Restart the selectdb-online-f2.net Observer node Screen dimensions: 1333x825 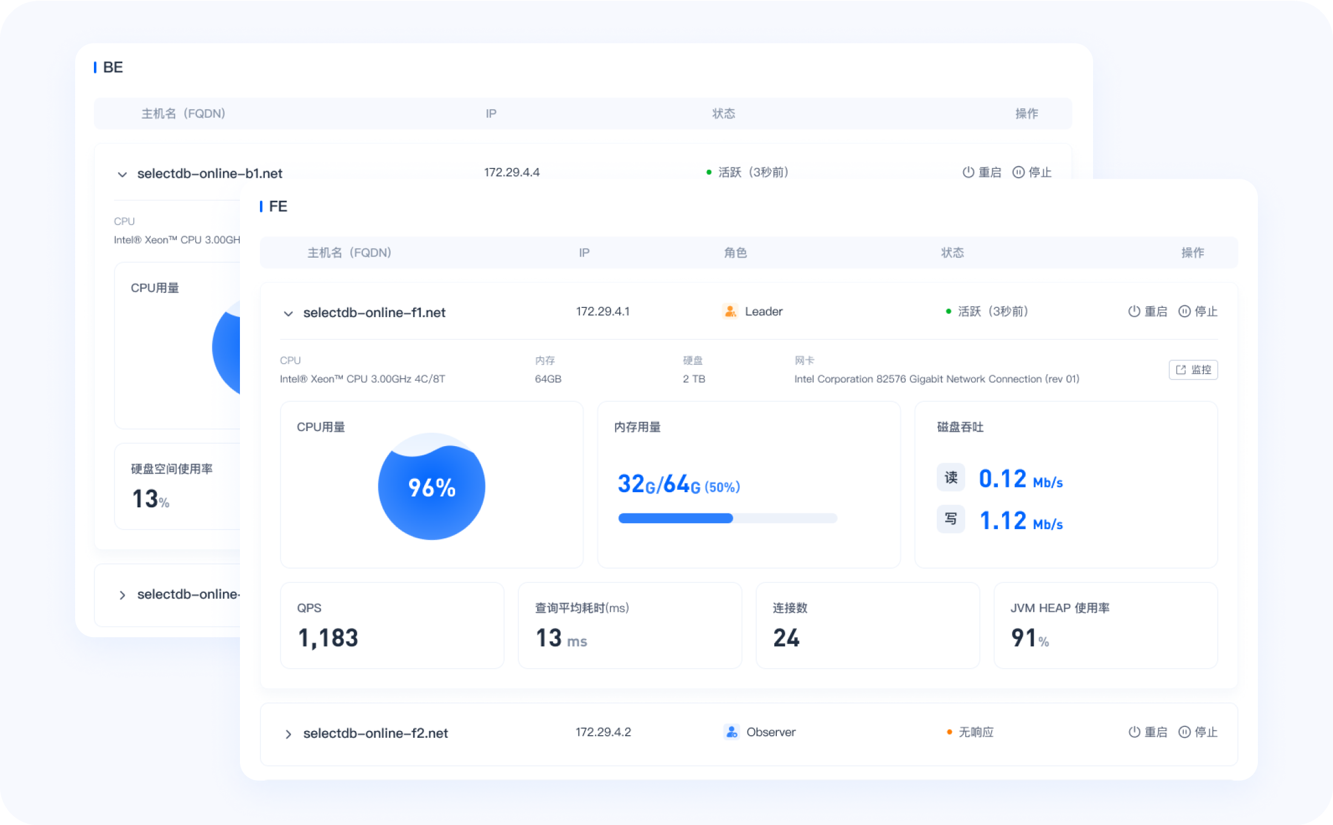click(1148, 732)
